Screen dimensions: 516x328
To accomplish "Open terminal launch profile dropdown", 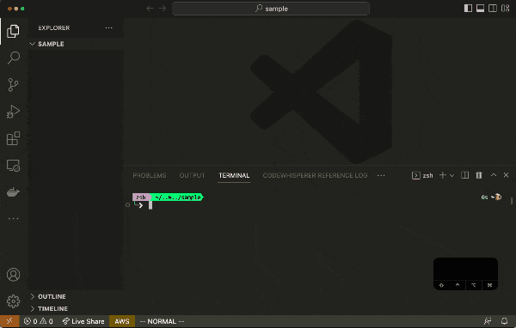I will point(451,175).
